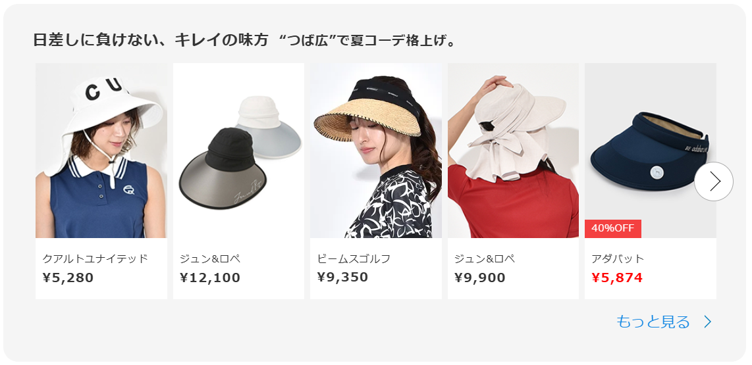Image resolution: width=752 pixels, height=365 pixels.
Task: Click the ¥5,280 price
Action: 68,278
